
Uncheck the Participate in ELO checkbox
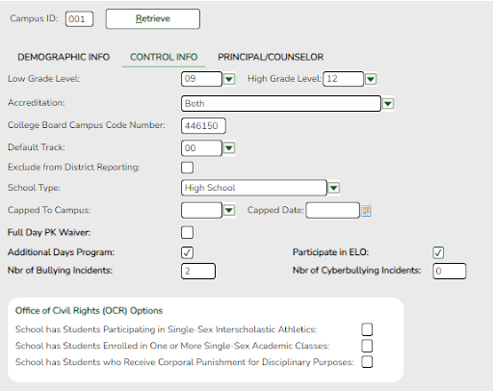tap(438, 252)
